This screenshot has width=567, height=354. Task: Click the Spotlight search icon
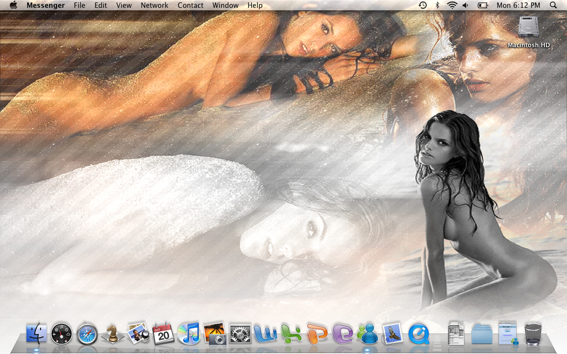click(553, 5)
